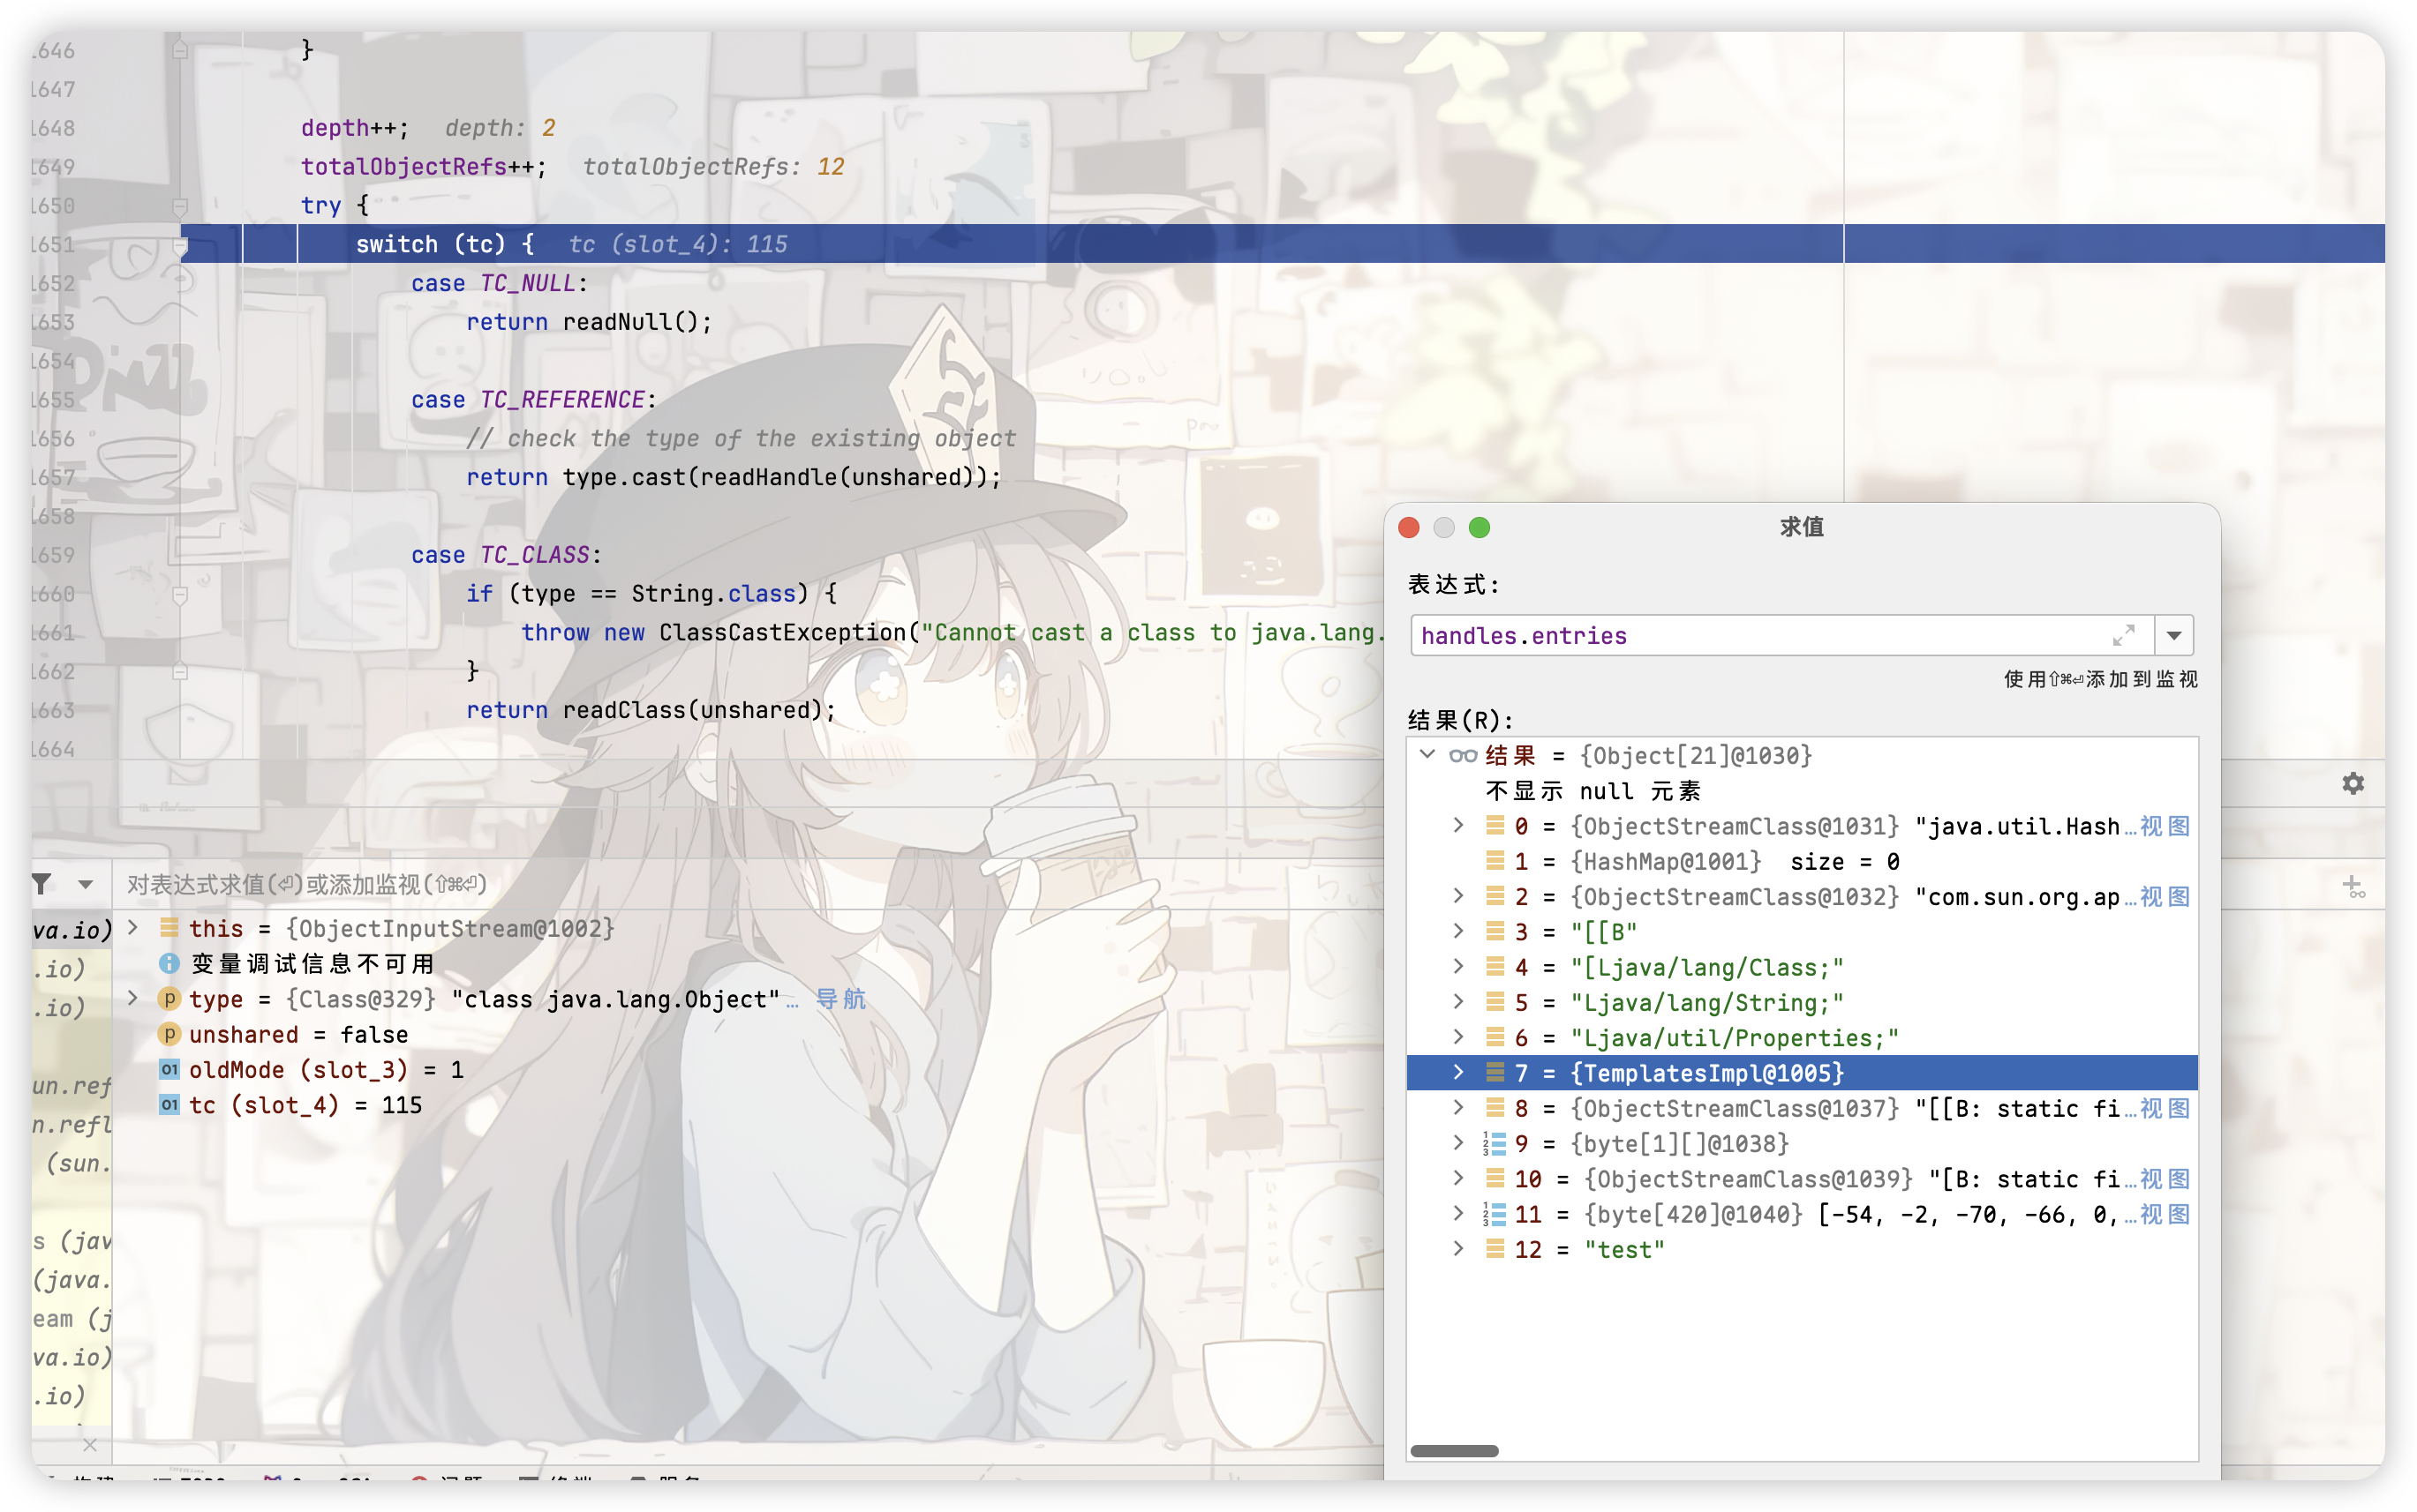Click the array icon of entry 9 byte[1][]
The width and height of the screenshot is (2417, 1512).
pos(1495,1143)
